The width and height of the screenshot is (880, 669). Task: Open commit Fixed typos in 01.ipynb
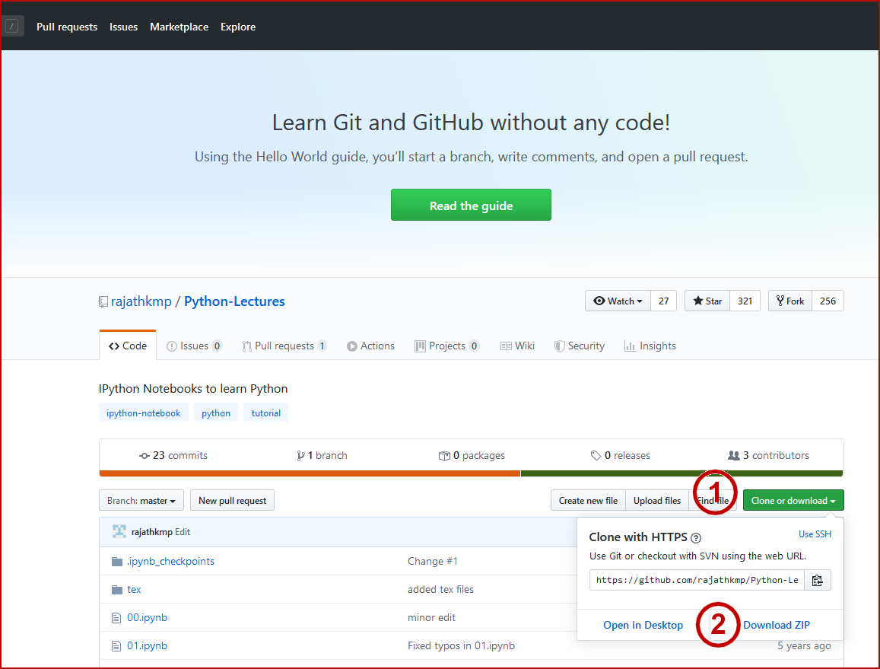click(462, 645)
